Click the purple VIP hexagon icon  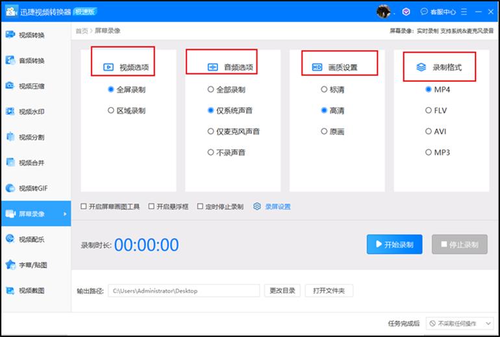click(x=406, y=12)
